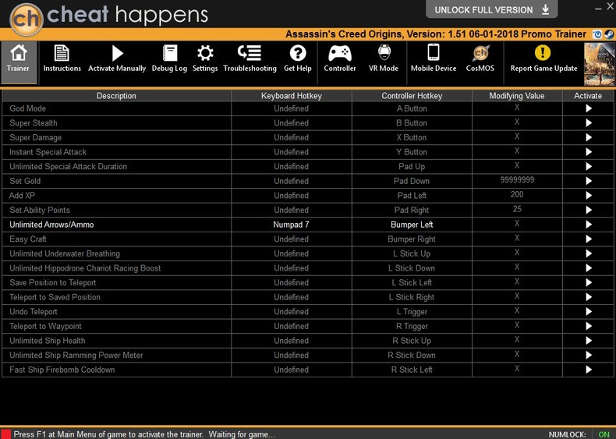The height and width of the screenshot is (439, 616).
Task: Click the Steam icon in the title bar
Action: tap(609, 34)
